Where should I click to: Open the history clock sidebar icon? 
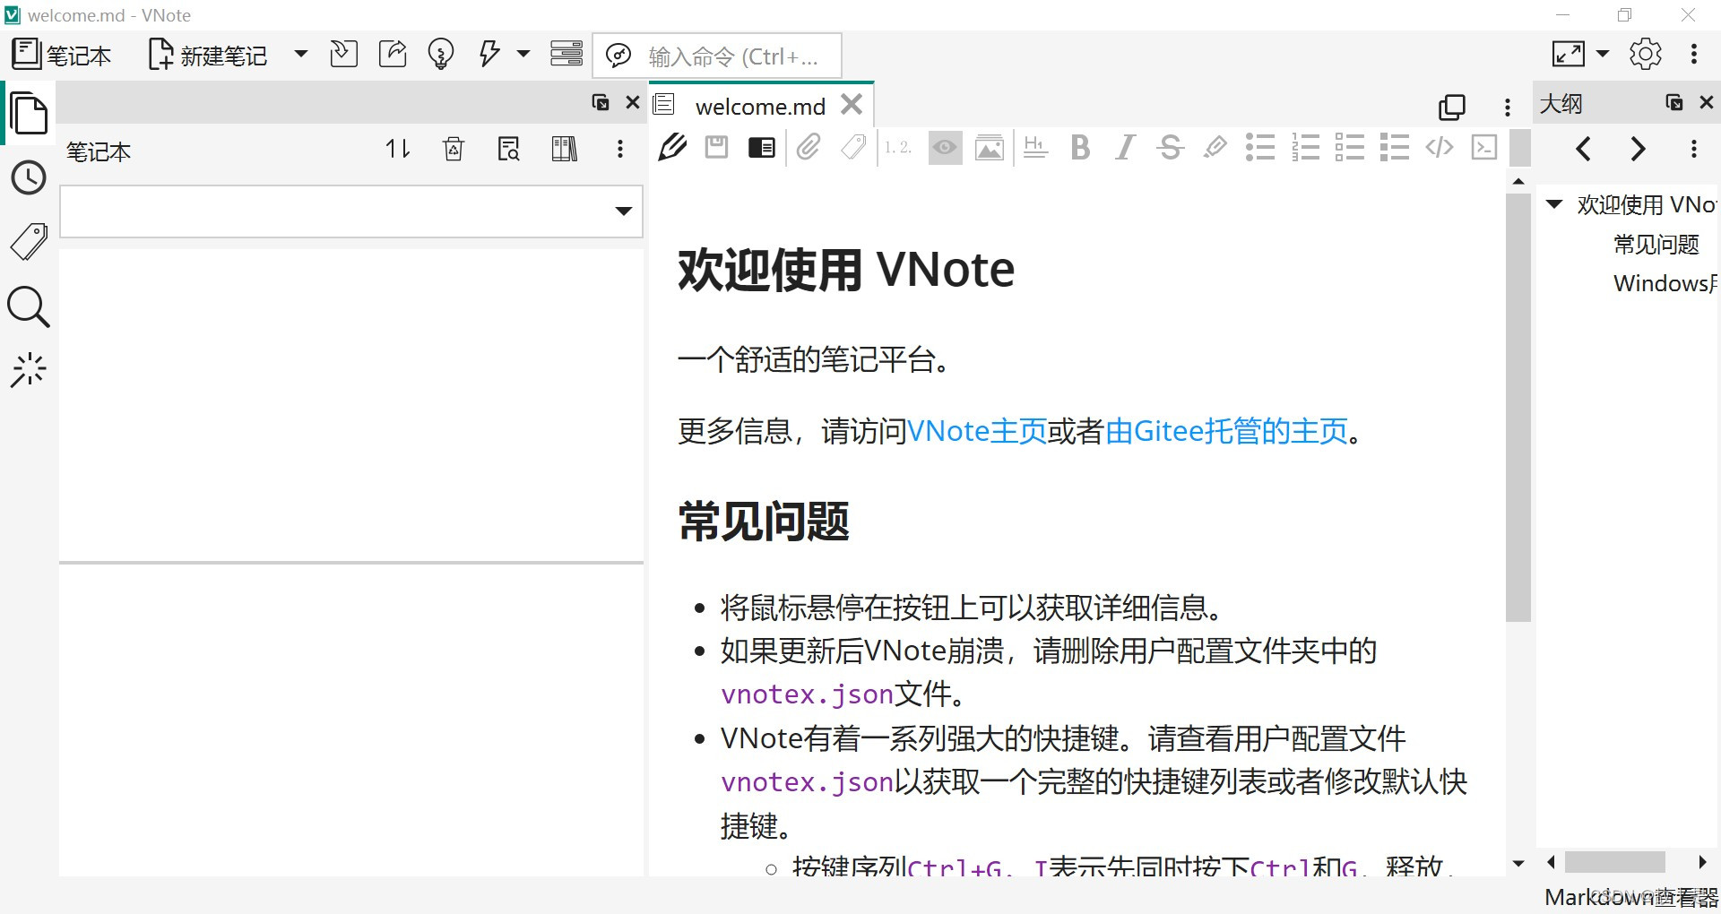coord(29,178)
